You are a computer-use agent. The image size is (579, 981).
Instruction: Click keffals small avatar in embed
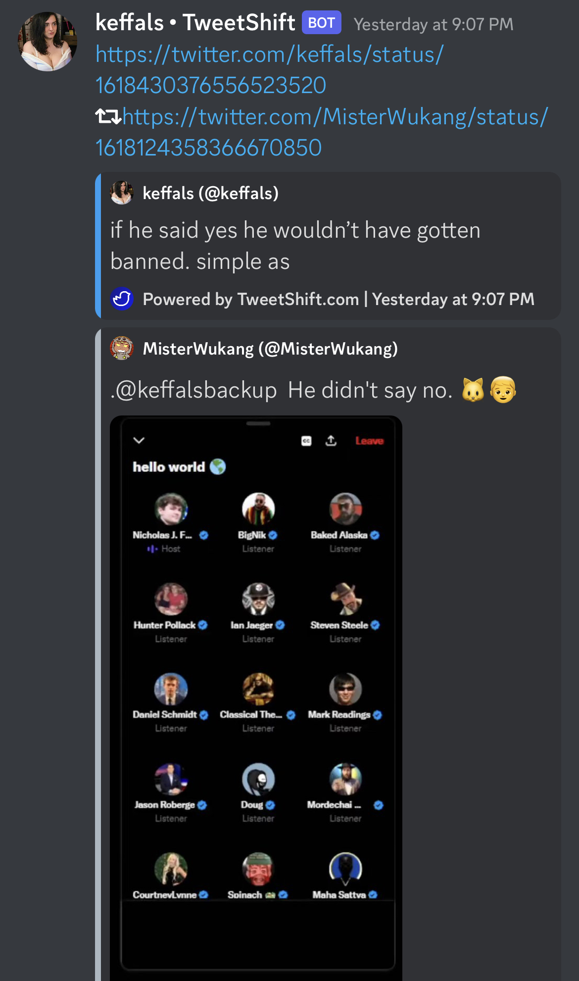click(122, 193)
